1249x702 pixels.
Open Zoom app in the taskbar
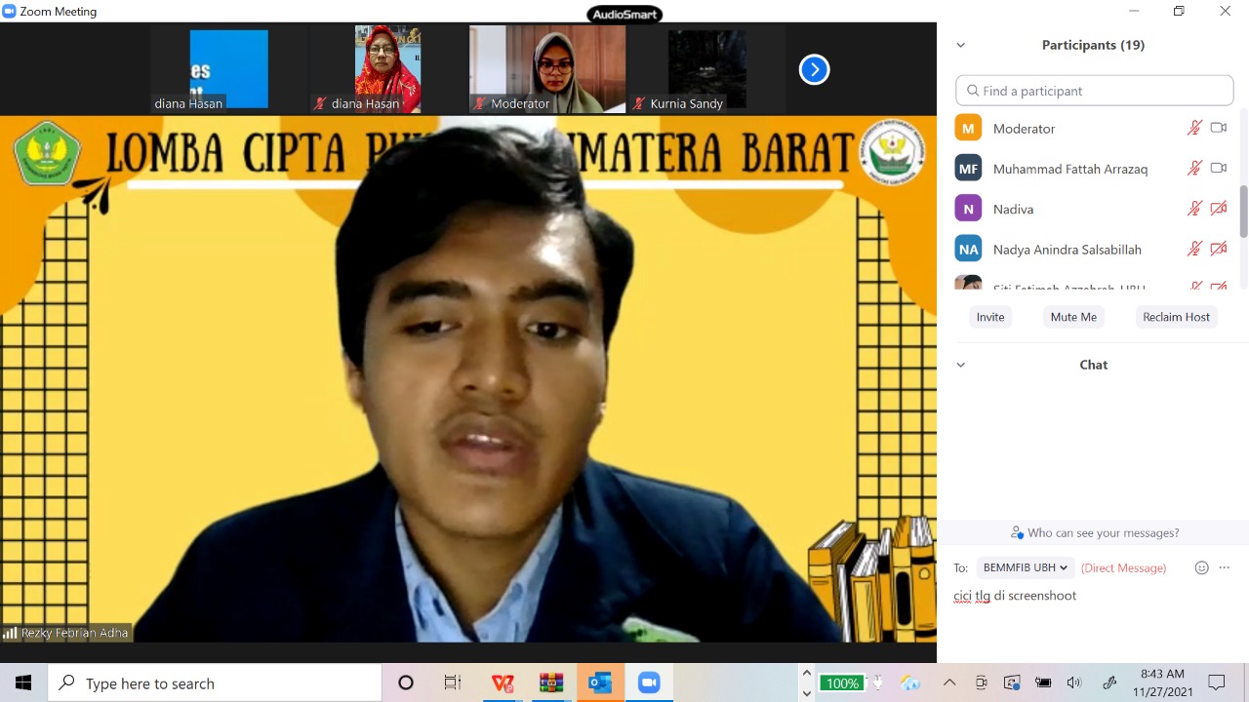649,683
